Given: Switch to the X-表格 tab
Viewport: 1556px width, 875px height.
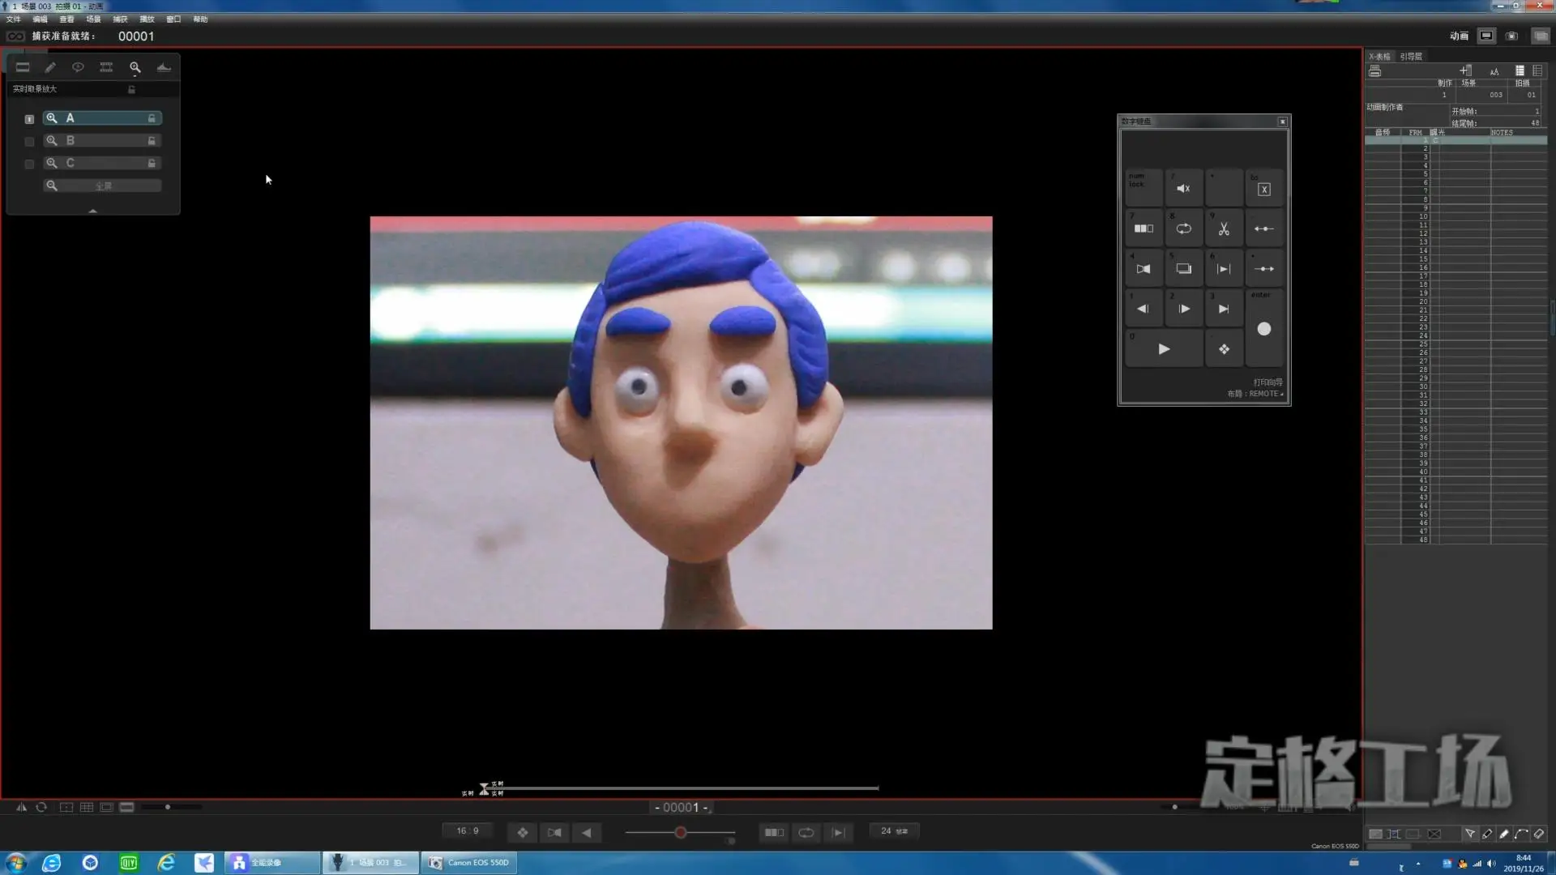Looking at the screenshot, I should pyautogui.click(x=1379, y=57).
